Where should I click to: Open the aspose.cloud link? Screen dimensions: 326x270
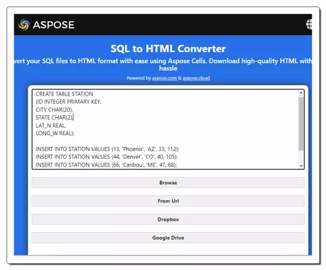(x=196, y=78)
